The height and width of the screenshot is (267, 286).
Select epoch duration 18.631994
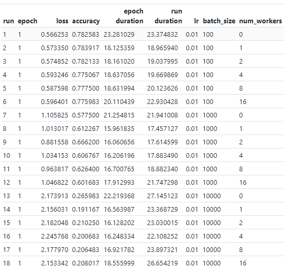(x=119, y=88)
